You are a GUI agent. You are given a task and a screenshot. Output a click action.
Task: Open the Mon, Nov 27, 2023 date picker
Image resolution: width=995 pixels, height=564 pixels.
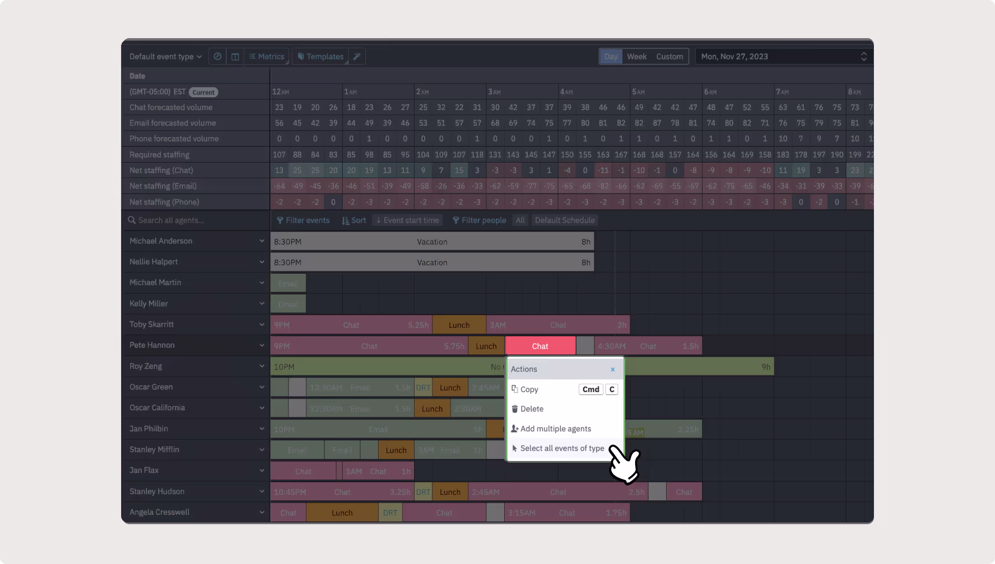click(x=784, y=56)
